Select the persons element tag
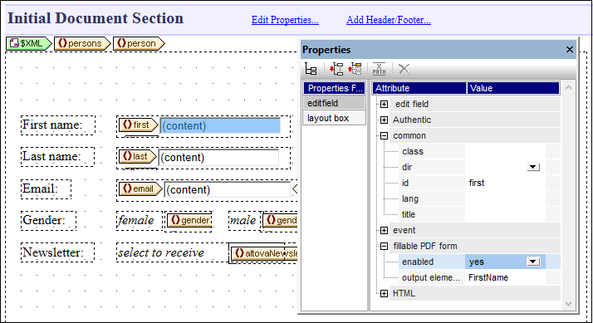Image resolution: width=593 pixels, height=323 pixels. (82, 43)
